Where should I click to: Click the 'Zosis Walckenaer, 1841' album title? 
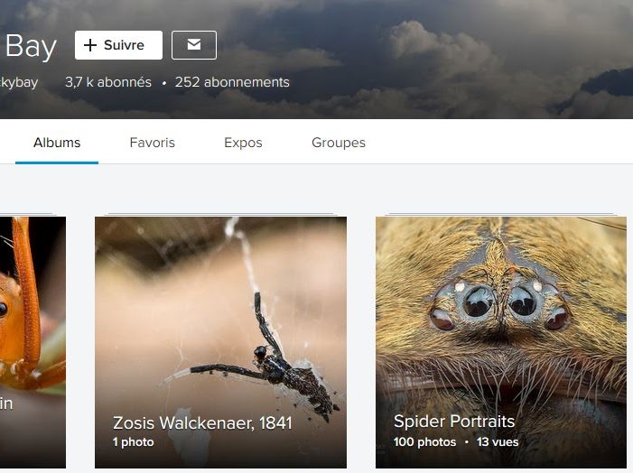pos(202,422)
